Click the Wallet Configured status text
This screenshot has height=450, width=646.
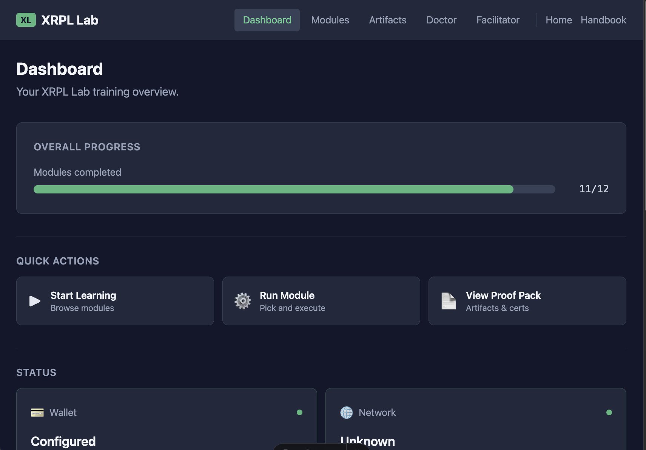(63, 441)
